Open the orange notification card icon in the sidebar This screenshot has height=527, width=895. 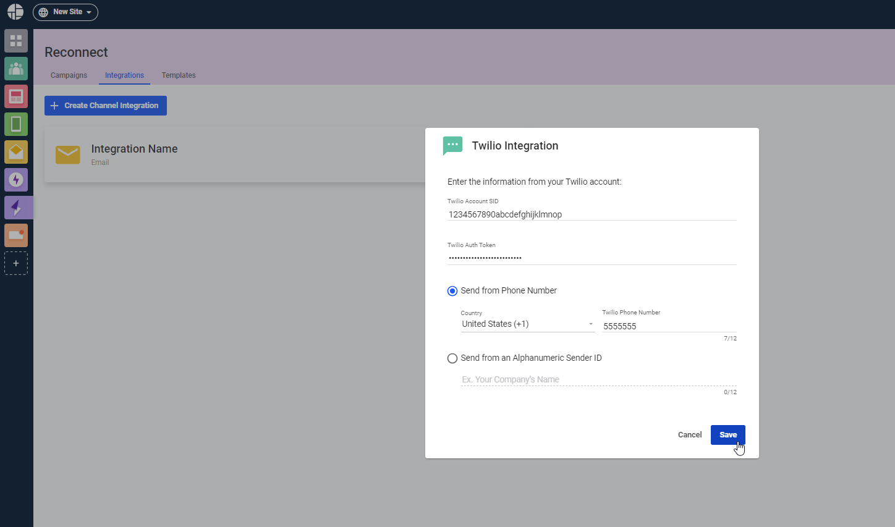(16, 235)
